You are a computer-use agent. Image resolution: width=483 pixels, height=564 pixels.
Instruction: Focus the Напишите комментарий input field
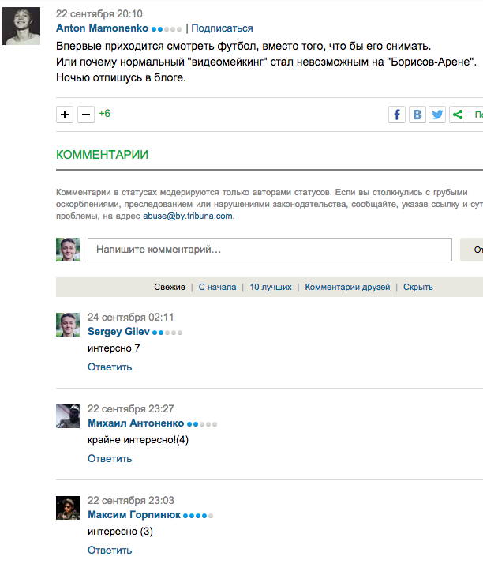[x=270, y=250]
